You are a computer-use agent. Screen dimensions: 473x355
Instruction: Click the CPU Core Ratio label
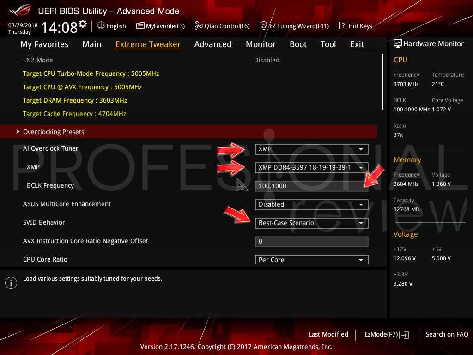45,260
